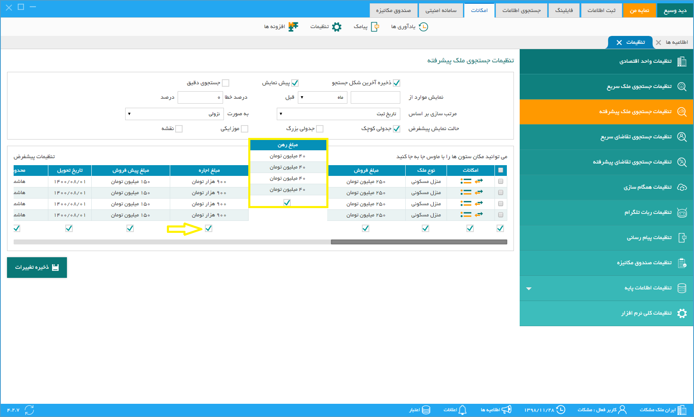Click the تنظیمات gear icon in toolbar
The width and height of the screenshot is (694, 417).
point(337,27)
